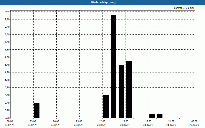Click the 0,80 y-axis value

(7, 88)
